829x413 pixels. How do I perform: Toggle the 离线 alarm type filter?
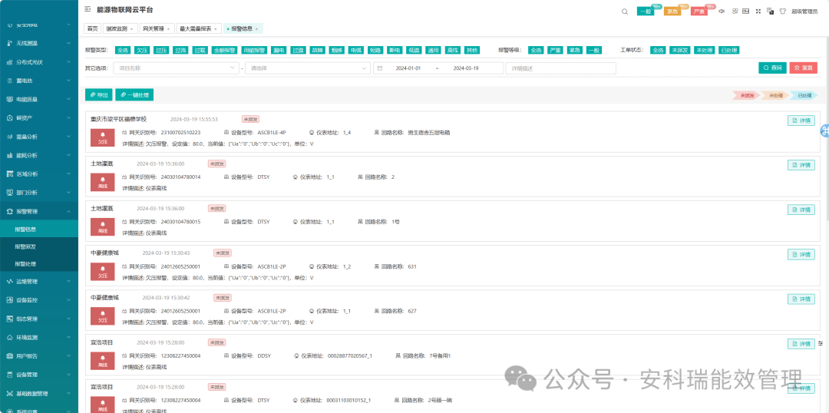[x=452, y=50]
